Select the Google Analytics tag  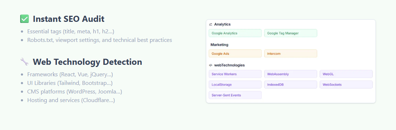point(235,33)
